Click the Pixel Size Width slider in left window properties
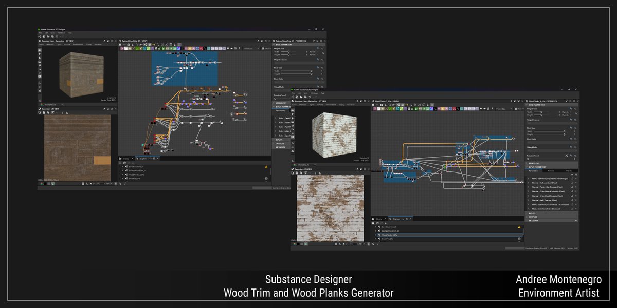The height and width of the screenshot is (308, 617). click(x=296, y=71)
